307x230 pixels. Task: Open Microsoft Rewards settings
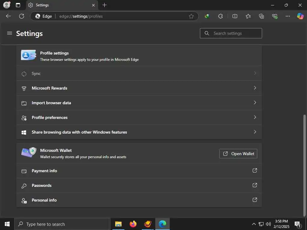click(x=139, y=88)
